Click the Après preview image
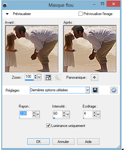Viewport: 124px width, 150px height. (x=90, y=49)
